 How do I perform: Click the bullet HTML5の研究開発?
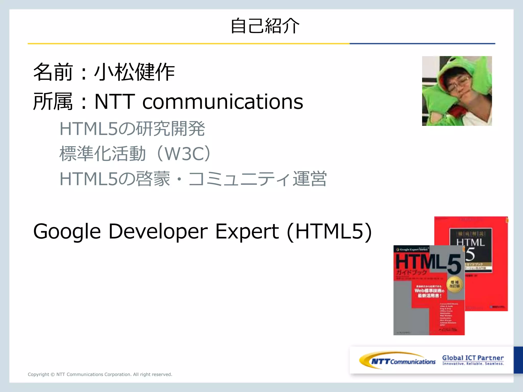pos(132,129)
